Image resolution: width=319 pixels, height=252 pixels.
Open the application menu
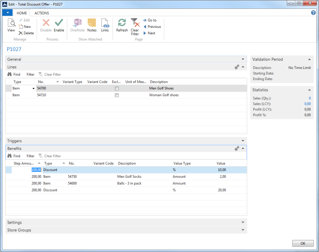click(x=7, y=12)
